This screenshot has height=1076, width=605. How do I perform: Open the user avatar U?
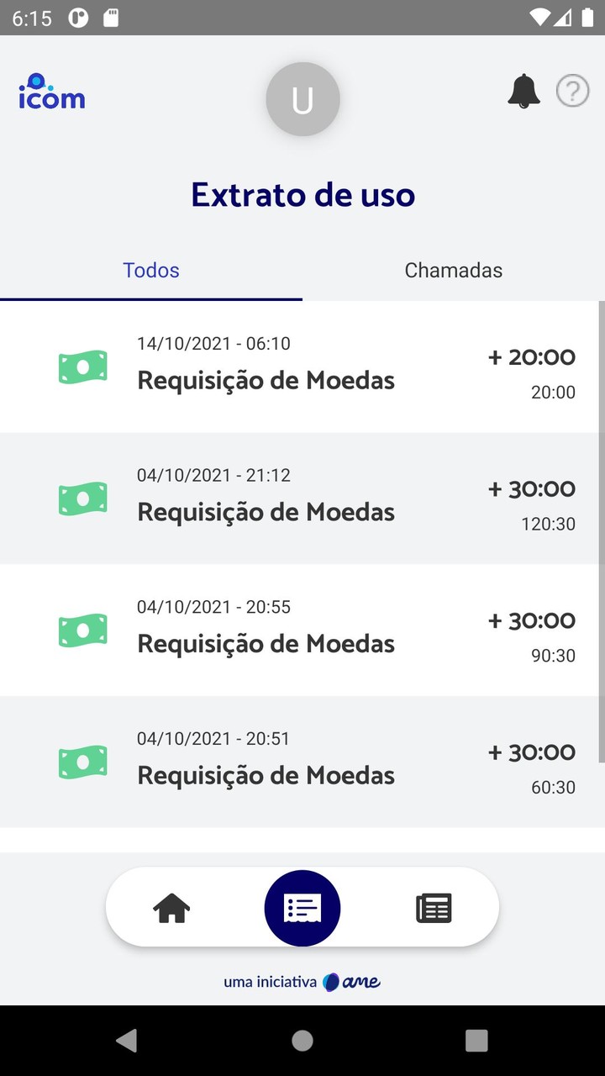pyautogui.click(x=302, y=99)
